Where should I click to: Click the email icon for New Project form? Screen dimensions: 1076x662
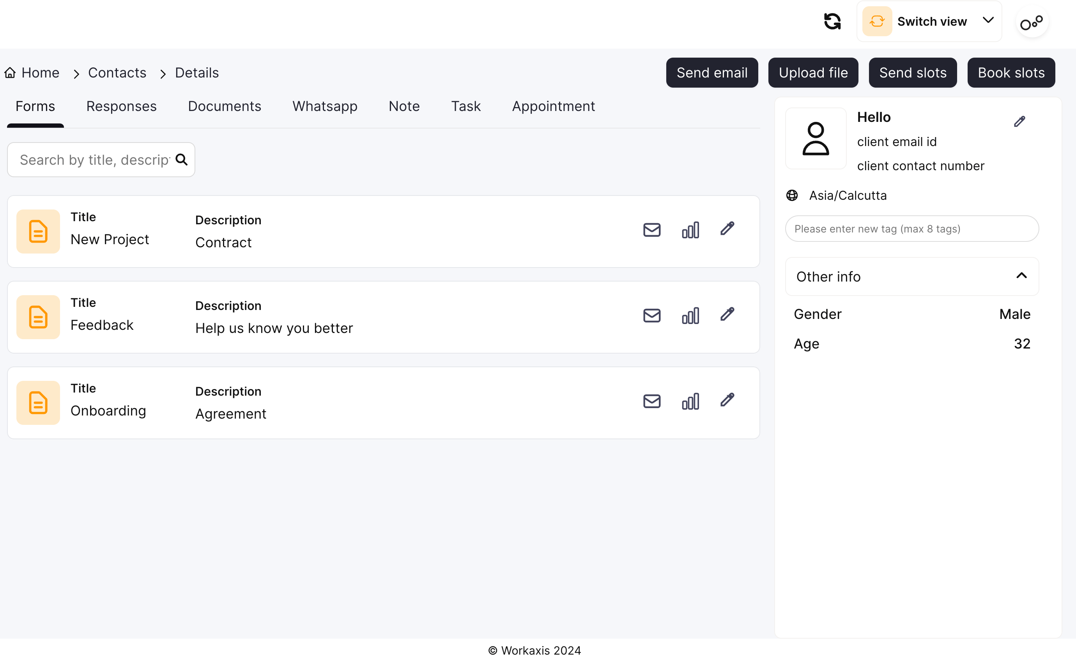pos(652,230)
